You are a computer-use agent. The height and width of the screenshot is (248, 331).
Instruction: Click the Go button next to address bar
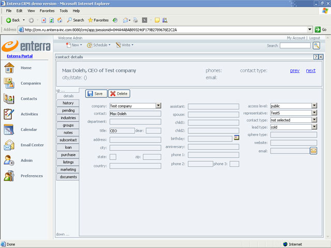point(321,29)
